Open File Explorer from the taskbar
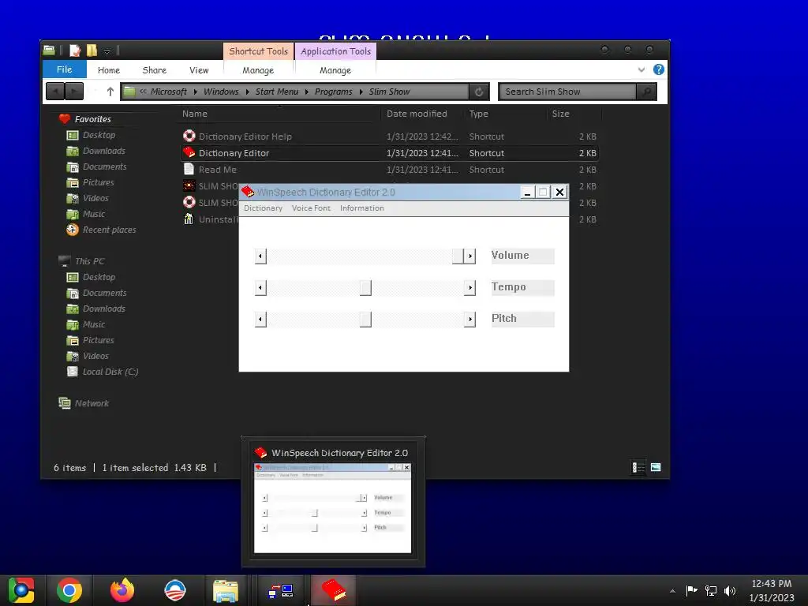This screenshot has height=606, width=808. 225,591
